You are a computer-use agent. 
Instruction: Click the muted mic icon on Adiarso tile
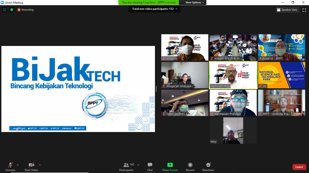pyautogui.click(x=260, y=59)
